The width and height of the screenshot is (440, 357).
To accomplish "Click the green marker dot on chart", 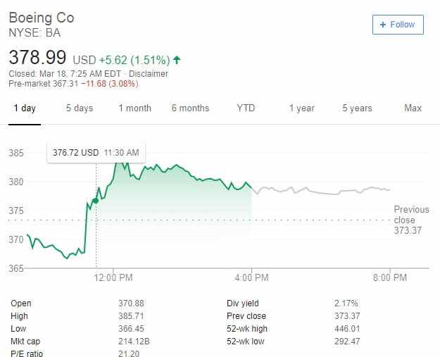I will (x=96, y=201).
